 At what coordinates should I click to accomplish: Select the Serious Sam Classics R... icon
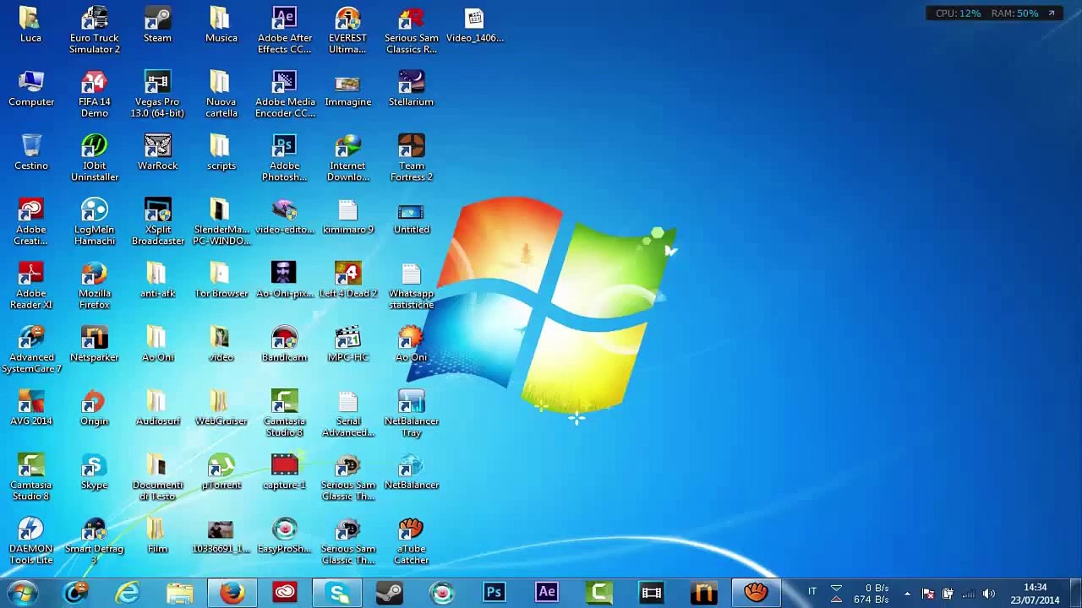(411, 30)
